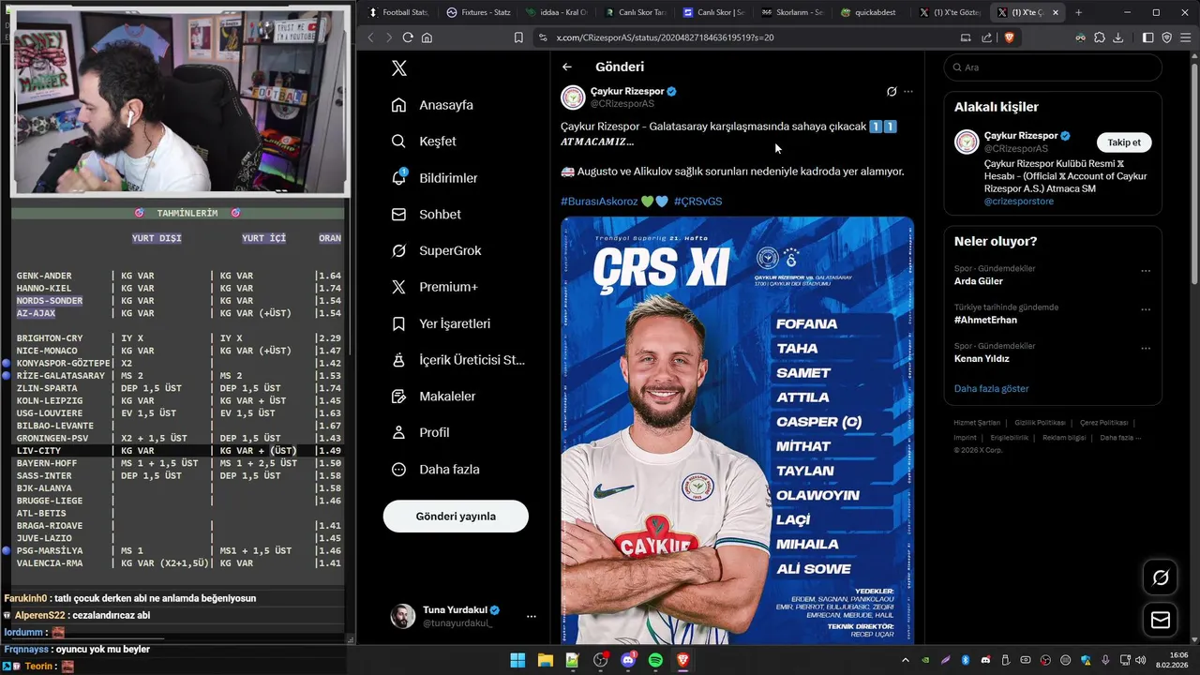Open Spotify on the taskbar
Viewport: 1200px width, 675px height.
[x=655, y=660]
